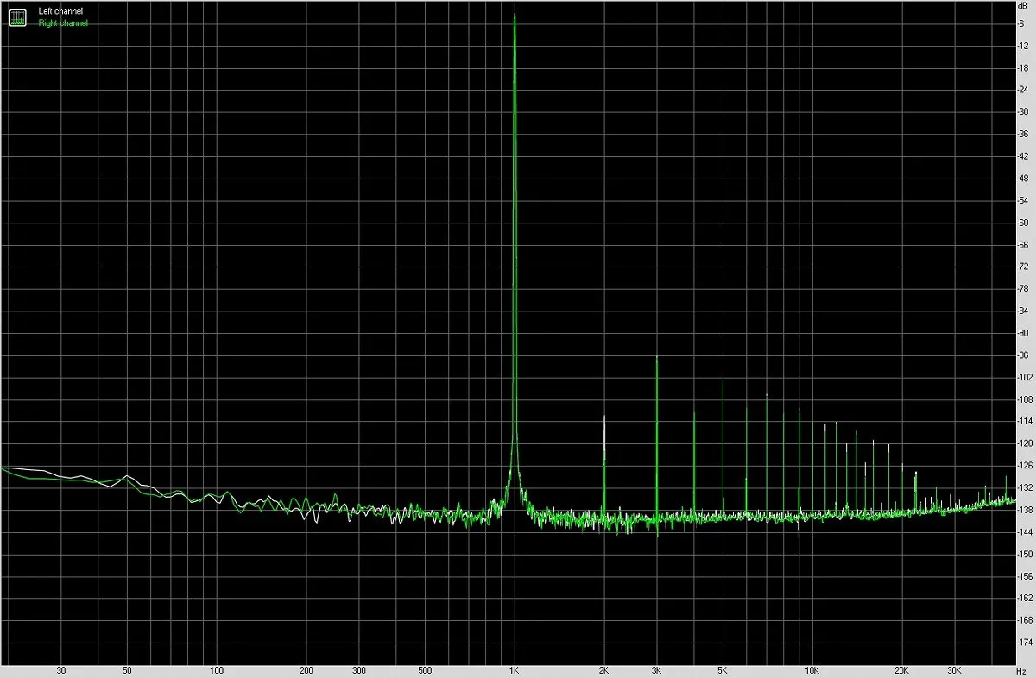Click the 200 frequency axis label

tap(306, 669)
